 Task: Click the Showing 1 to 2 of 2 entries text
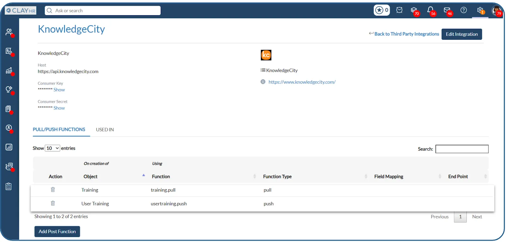pos(61,216)
